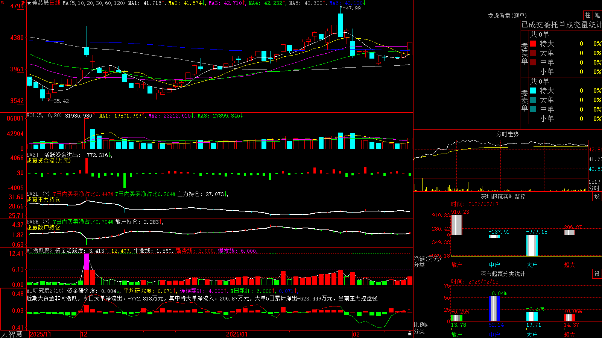Click the 35.42 low price label
This screenshot has width=602, height=338.
coord(61,101)
